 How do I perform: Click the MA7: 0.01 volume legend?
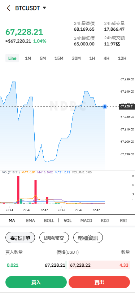coord(29,172)
